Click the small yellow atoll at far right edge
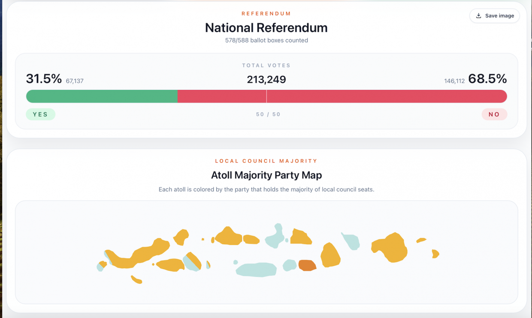 pos(435,254)
